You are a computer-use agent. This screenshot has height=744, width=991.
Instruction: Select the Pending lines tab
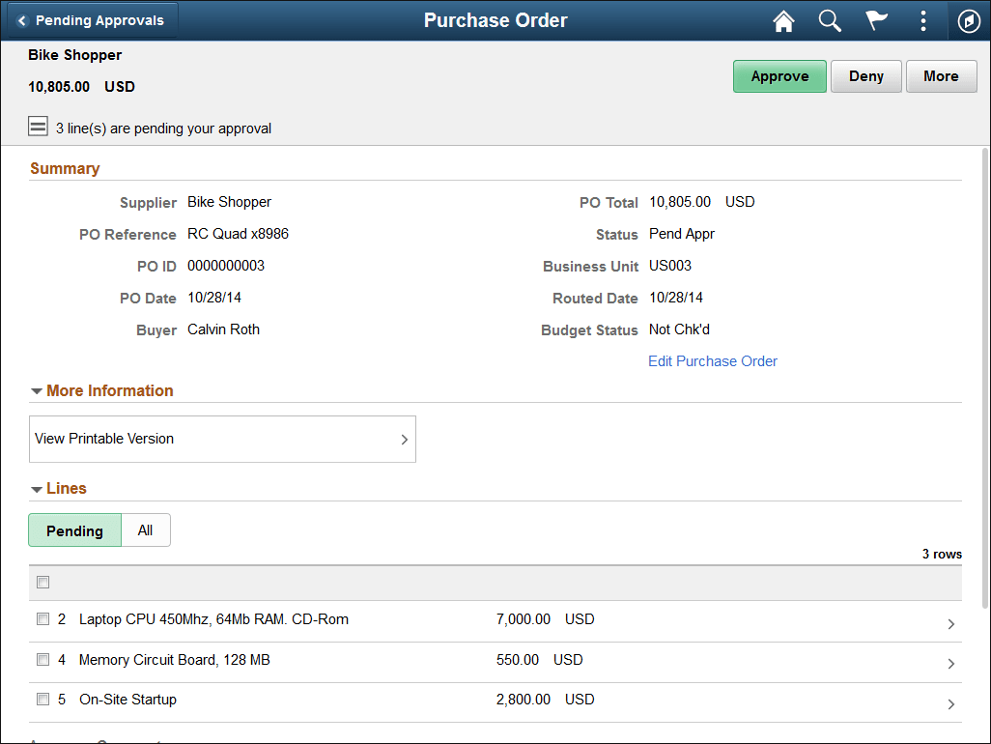(x=74, y=529)
